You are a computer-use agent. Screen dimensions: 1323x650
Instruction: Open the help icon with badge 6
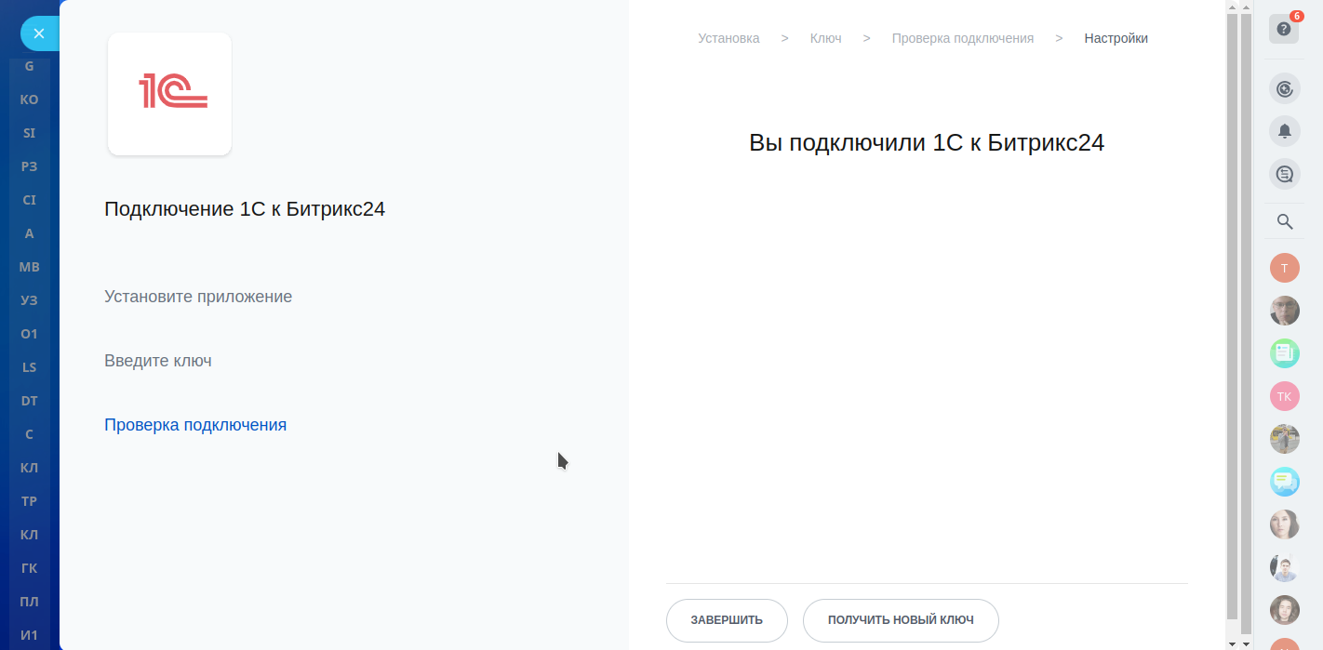coord(1284,29)
